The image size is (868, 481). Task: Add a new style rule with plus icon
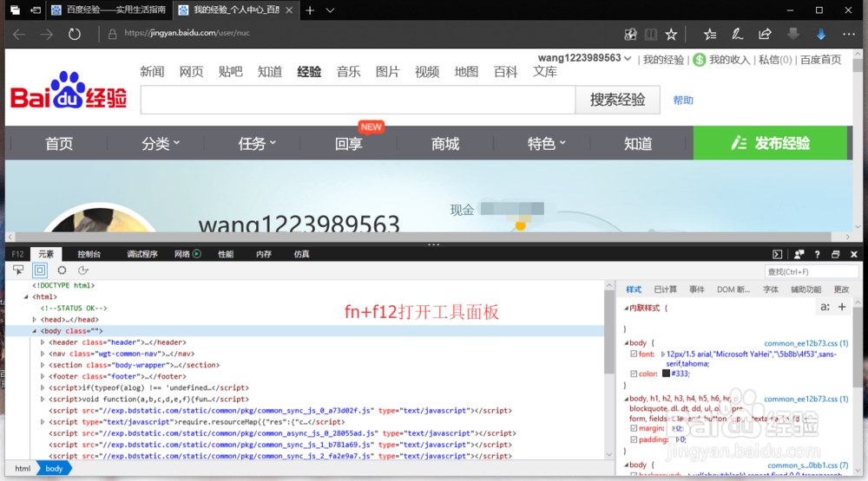842,307
